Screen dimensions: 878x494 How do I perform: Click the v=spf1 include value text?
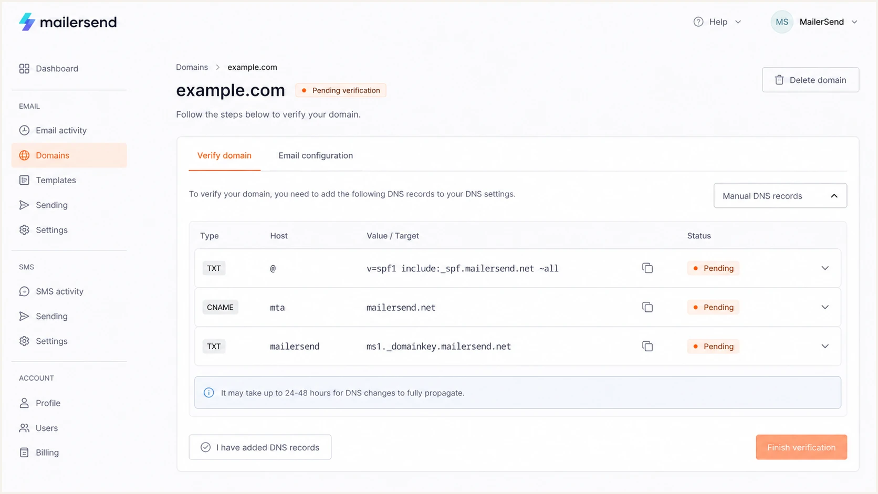462,268
